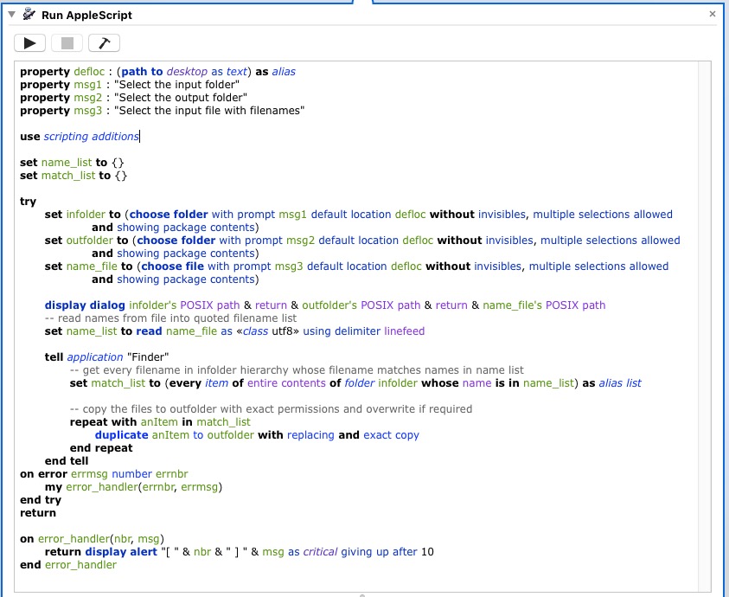
Task: Run the AppleScript with the play button
Action: 29,43
